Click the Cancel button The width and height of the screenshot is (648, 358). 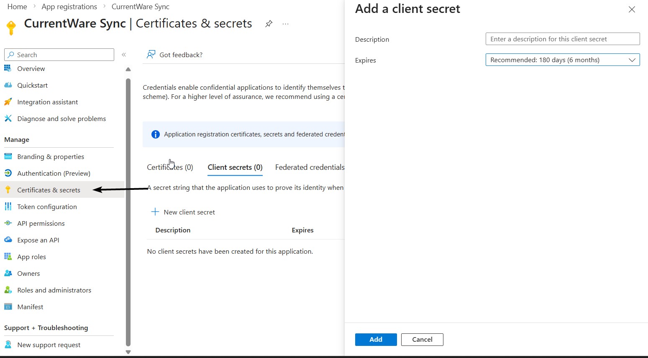click(422, 340)
